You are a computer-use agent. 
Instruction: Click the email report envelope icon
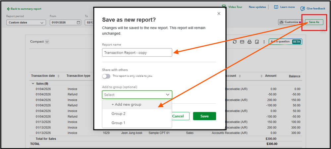(242, 42)
